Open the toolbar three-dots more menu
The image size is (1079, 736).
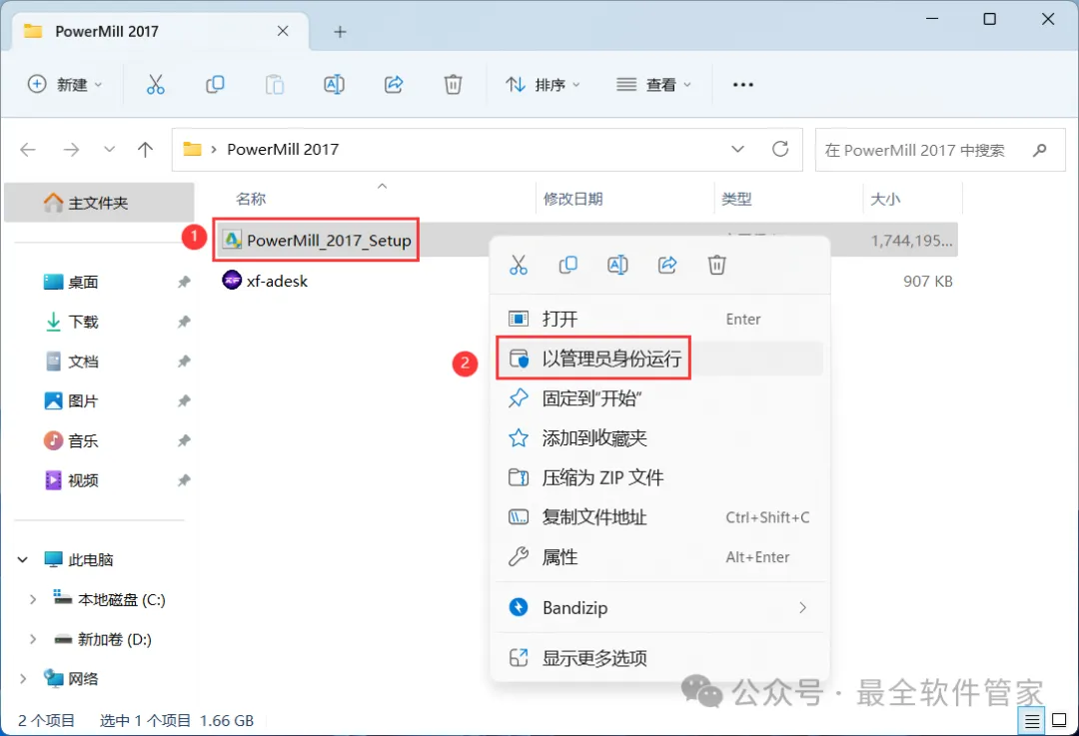(x=743, y=85)
